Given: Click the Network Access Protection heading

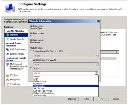Looking at the screenshot, I should click(x=14, y=45).
